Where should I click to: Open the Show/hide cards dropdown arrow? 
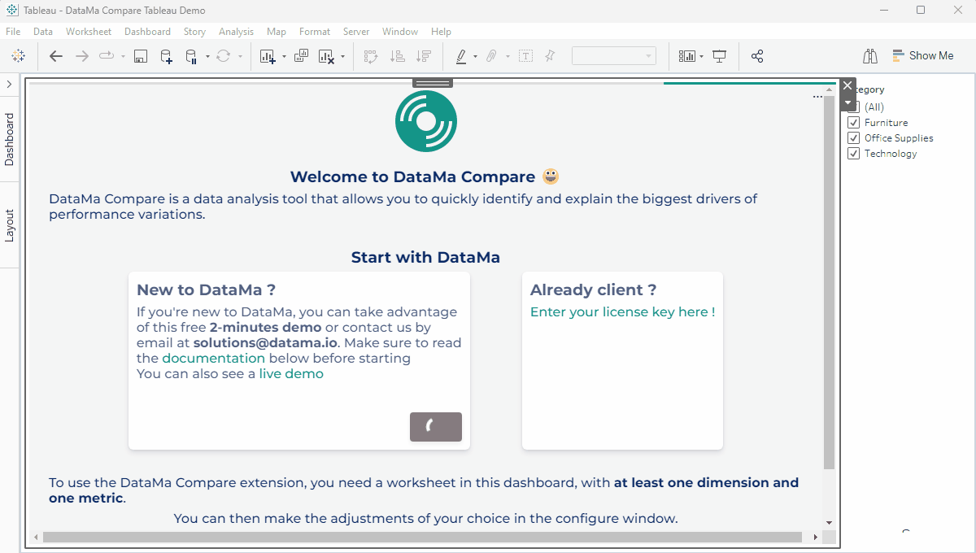click(x=701, y=57)
